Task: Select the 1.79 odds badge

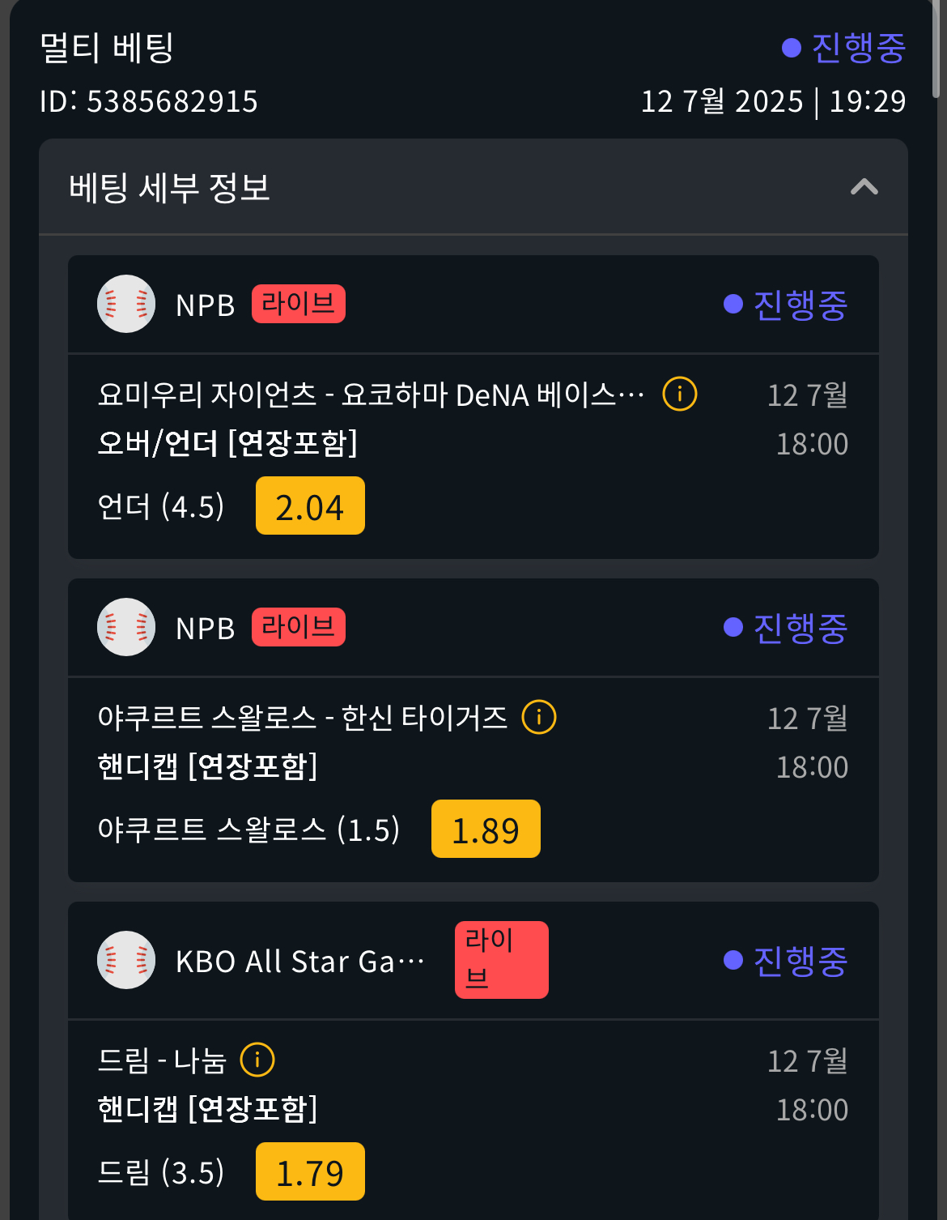Action: pyautogui.click(x=310, y=1171)
